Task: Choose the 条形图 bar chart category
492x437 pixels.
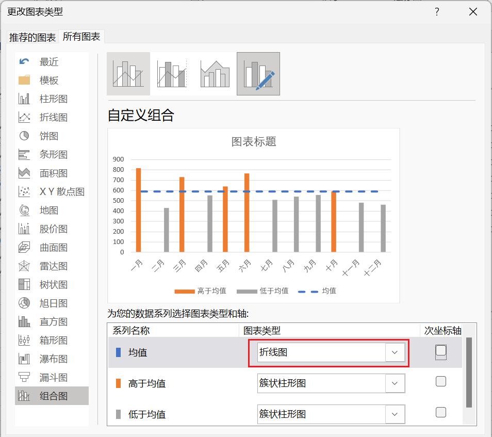Action: (x=52, y=154)
